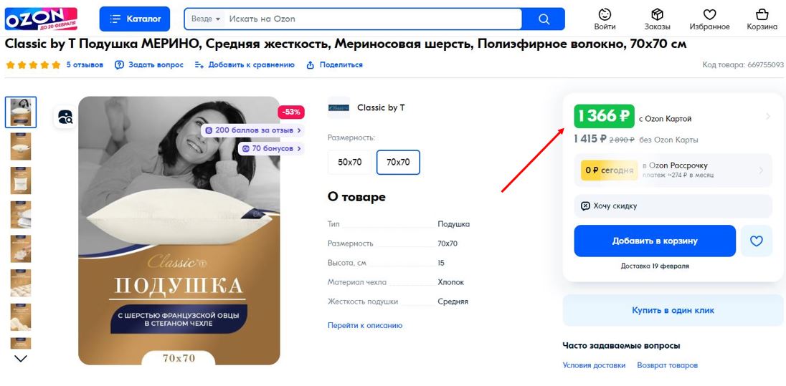Open the Каталог menu

[x=134, y=19]
